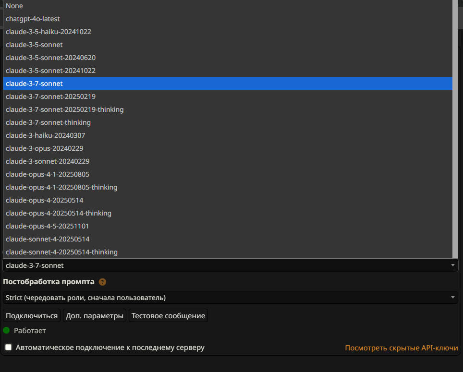
Task: Select claude-3-5-haiku-20241022 option
Action: [48, 32]
